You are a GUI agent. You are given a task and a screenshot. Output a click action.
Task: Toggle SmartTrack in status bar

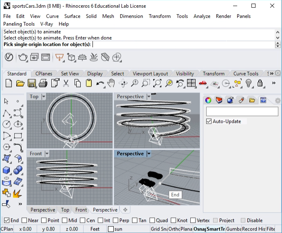coord(216,229)
